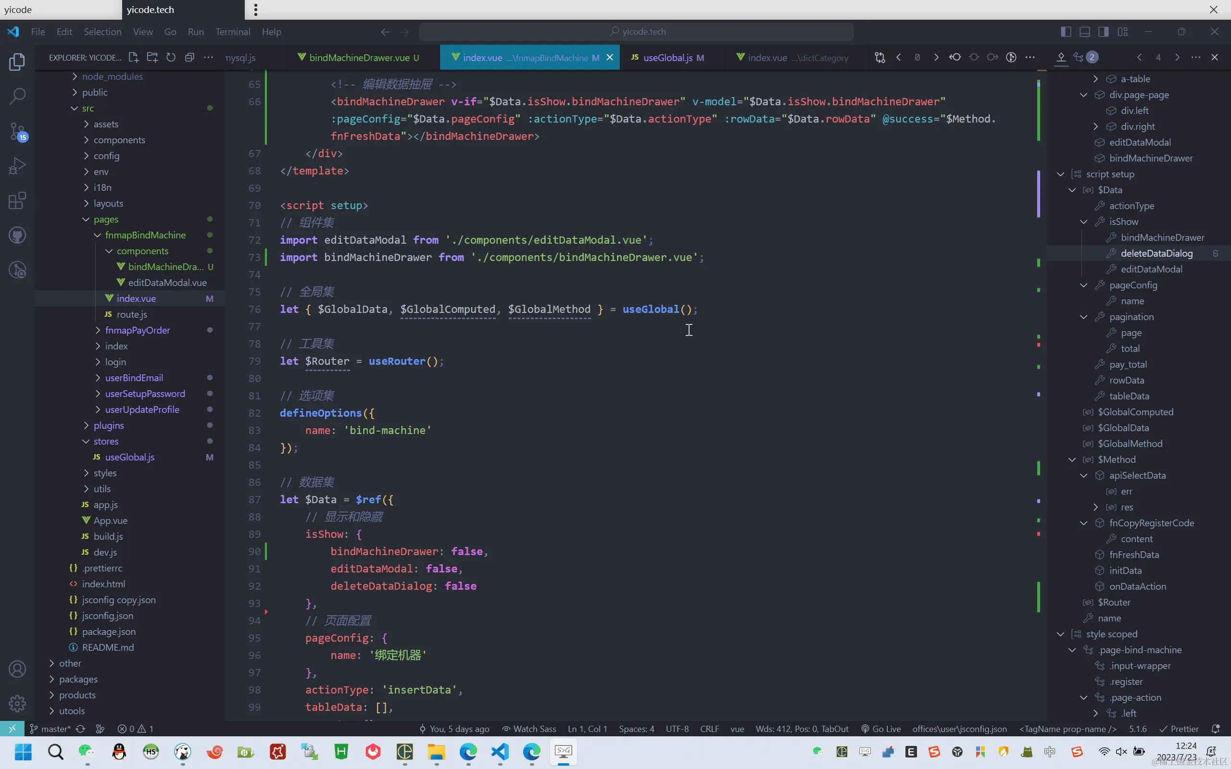1231x769 pixels.
Task: Open the Run menu
Action: click(196, 32)
